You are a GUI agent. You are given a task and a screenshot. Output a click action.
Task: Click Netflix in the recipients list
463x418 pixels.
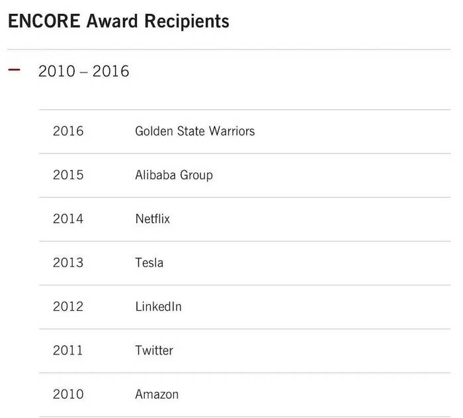(x=153, y=219)
